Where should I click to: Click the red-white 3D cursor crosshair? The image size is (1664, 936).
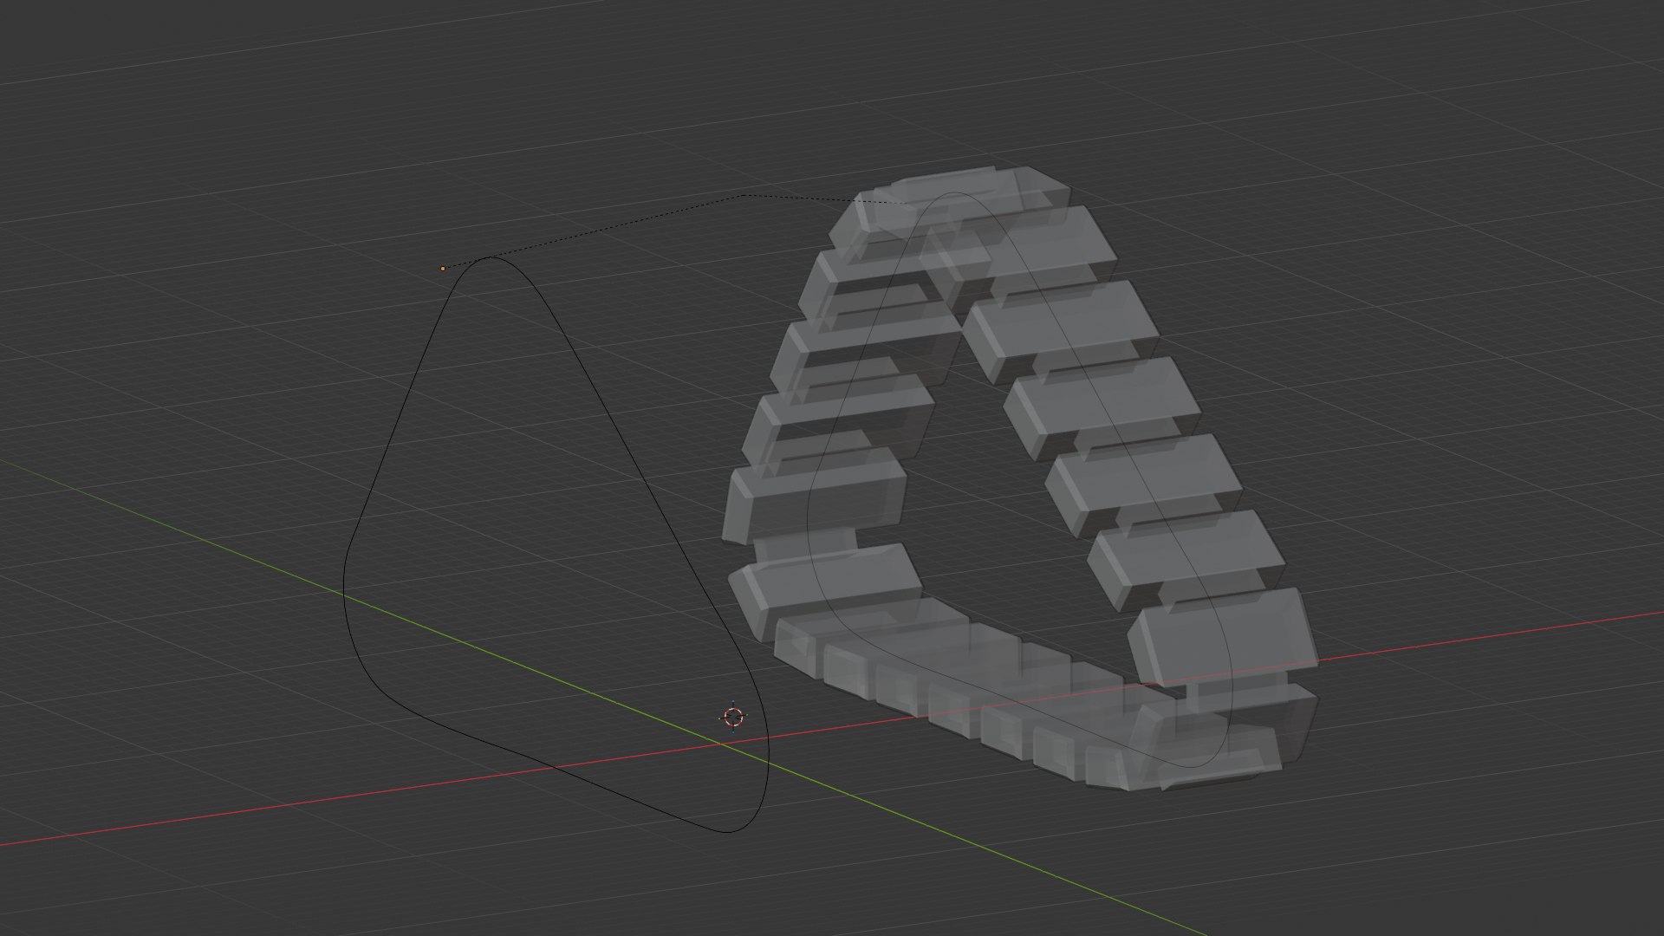733,717
